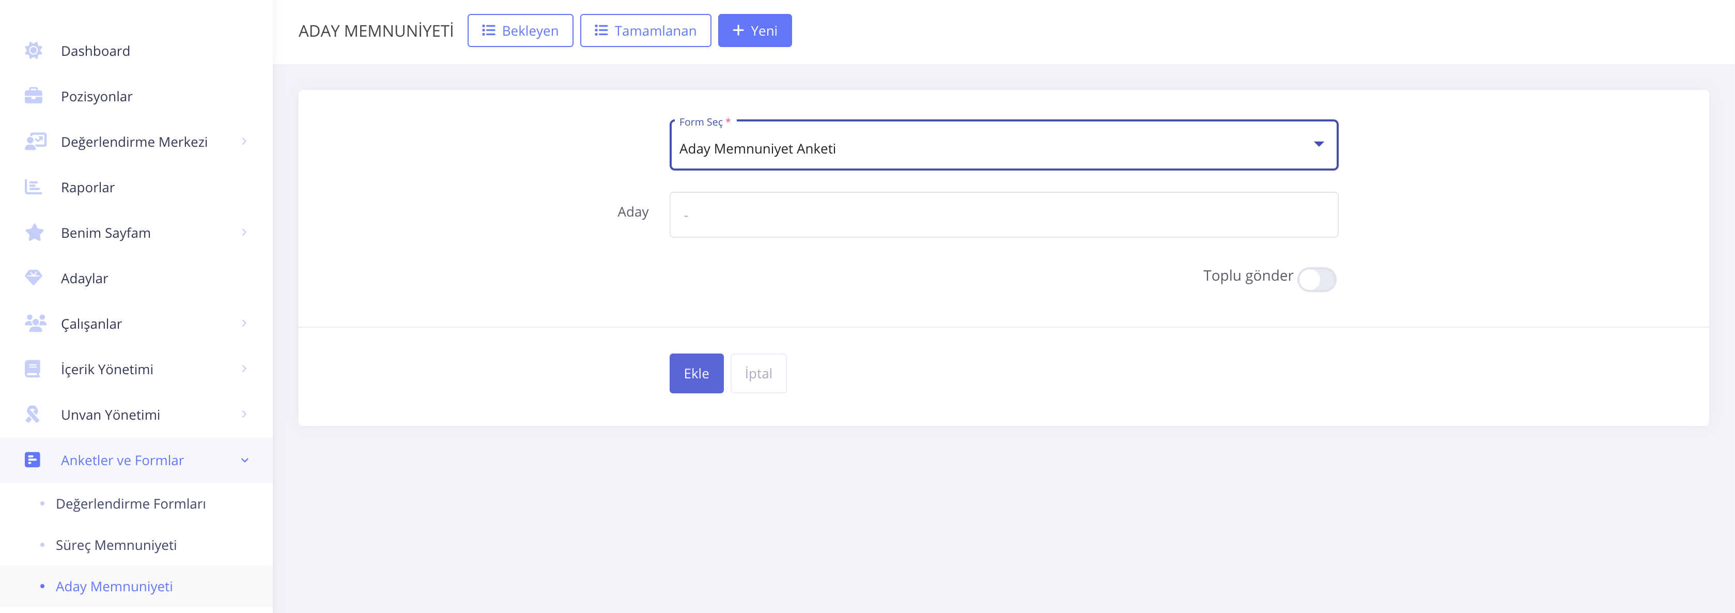Click the İptal button
The image size is (1735, 613).
point(758,373)
